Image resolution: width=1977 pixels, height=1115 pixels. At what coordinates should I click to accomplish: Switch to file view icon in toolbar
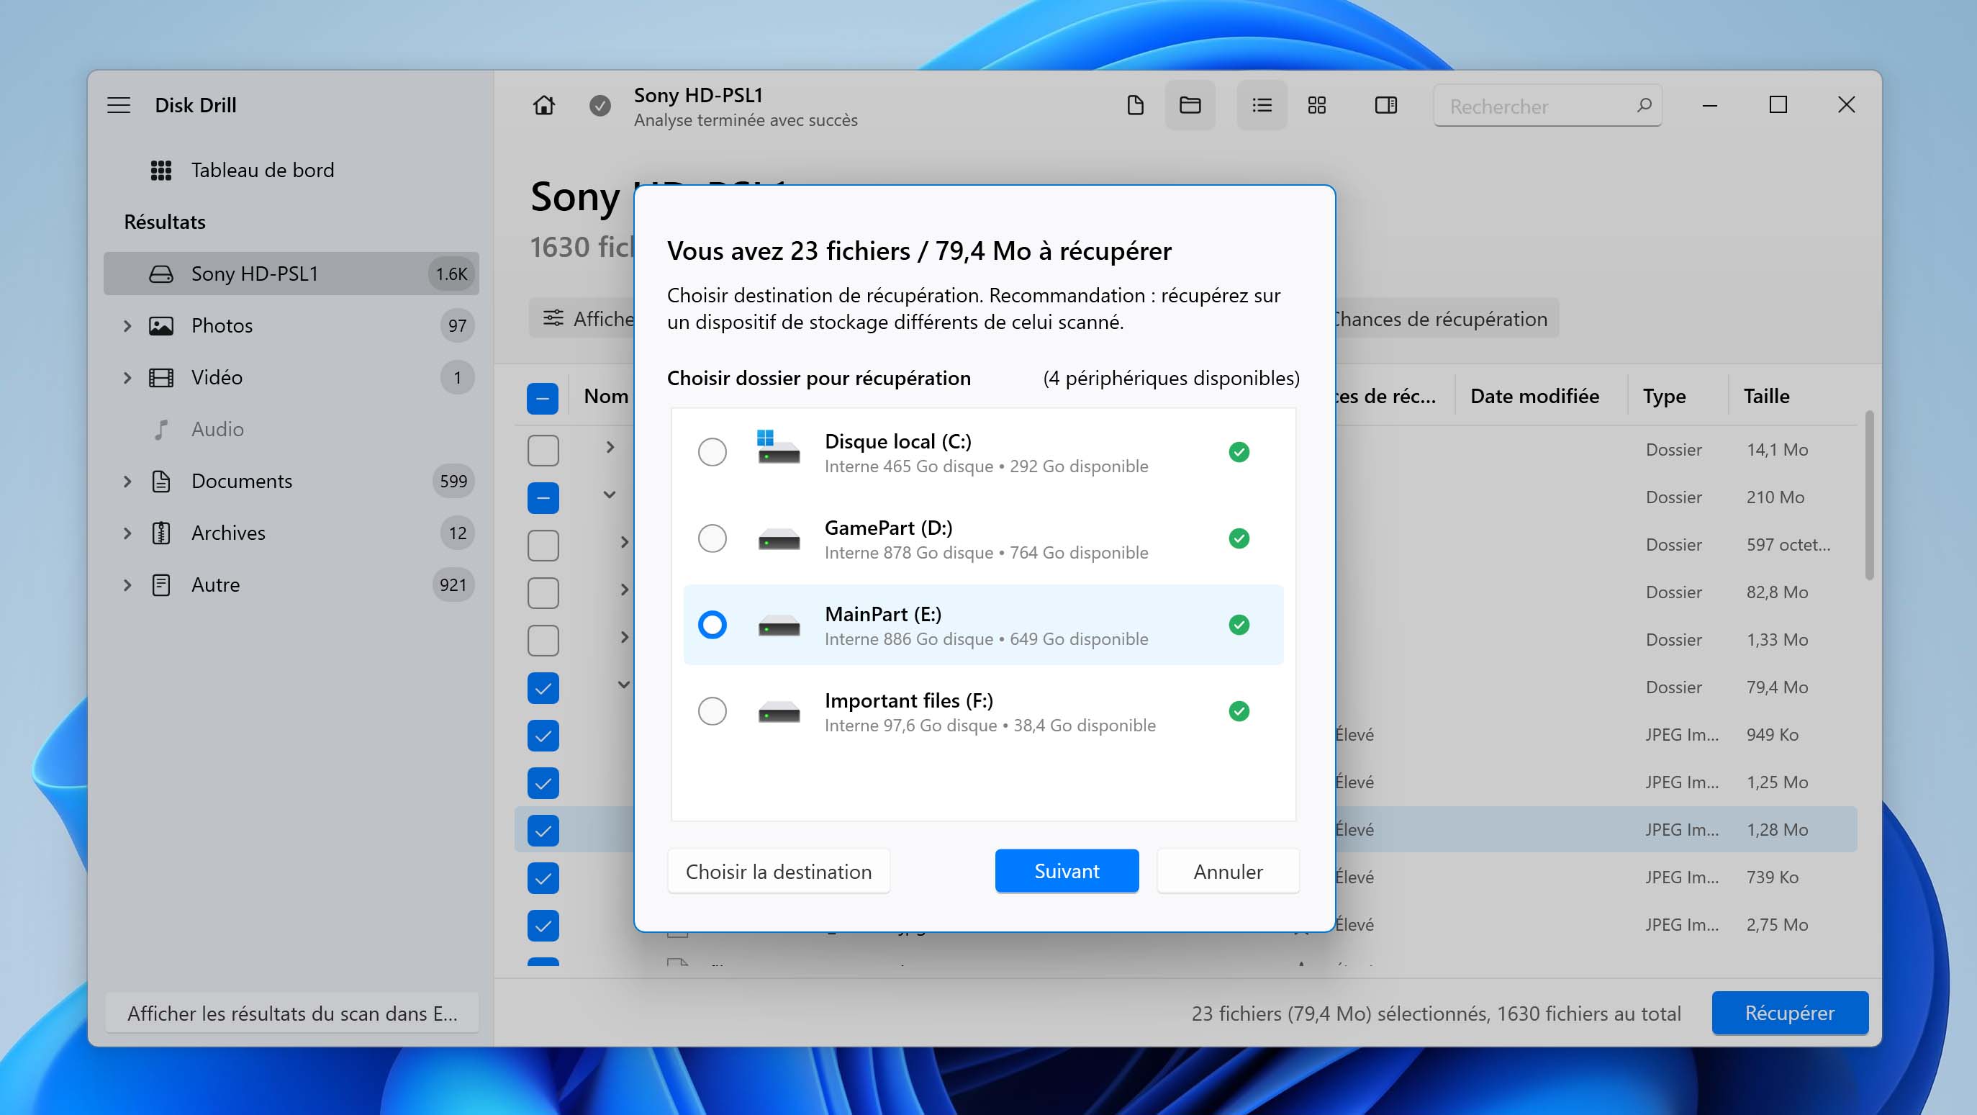point(1135,105)
